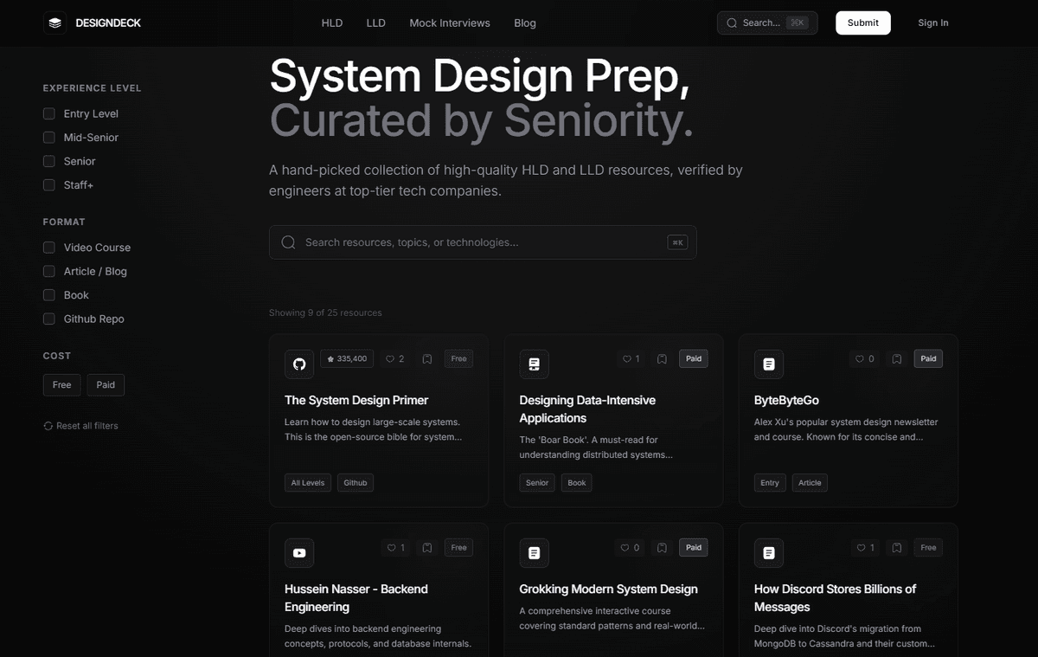Image resolution: width=1038 pixels, height=657 pixels.
Task: Tick the Book format checkbox
Action: [49, 295]
